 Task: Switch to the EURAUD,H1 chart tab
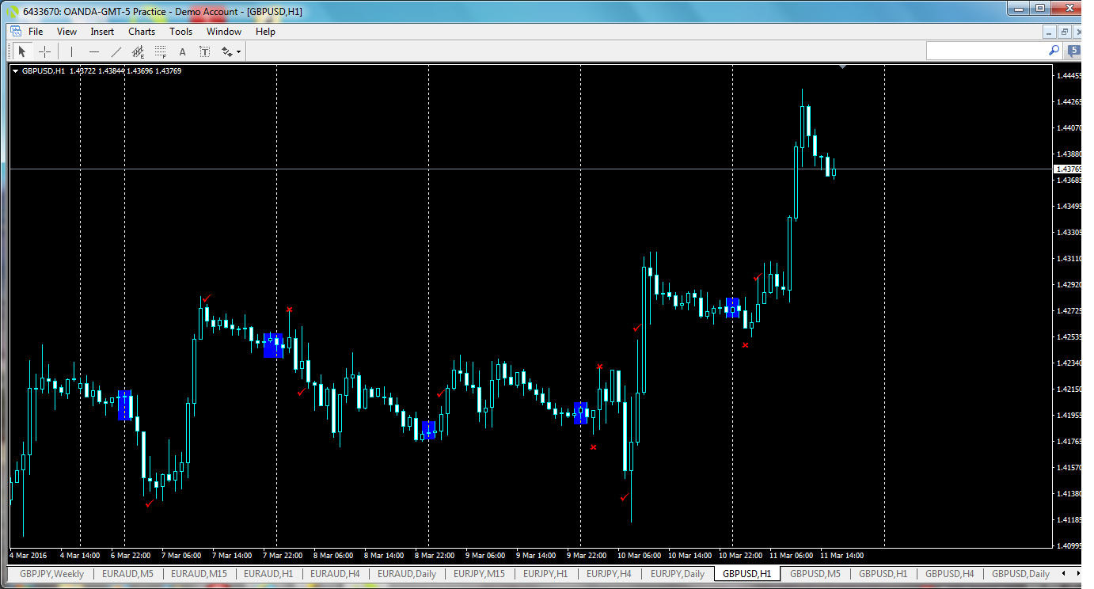(268, 574)
